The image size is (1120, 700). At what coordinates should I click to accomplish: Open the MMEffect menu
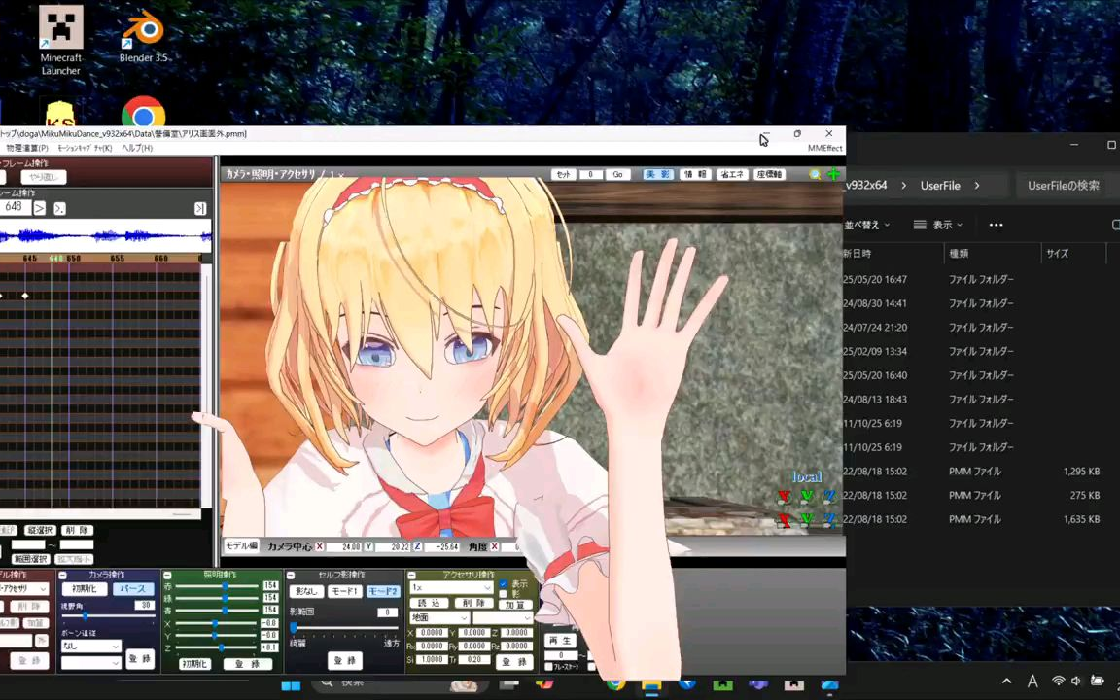click(x=825, y=148)
